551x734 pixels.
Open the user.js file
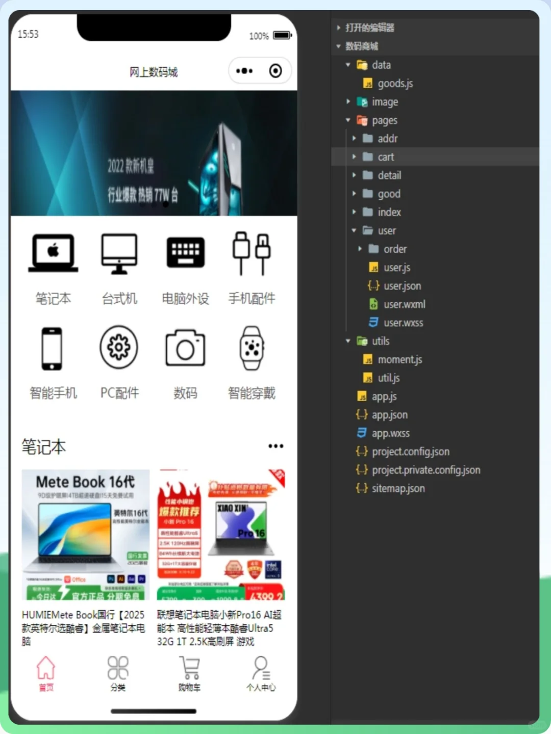(x=397, y=267)
